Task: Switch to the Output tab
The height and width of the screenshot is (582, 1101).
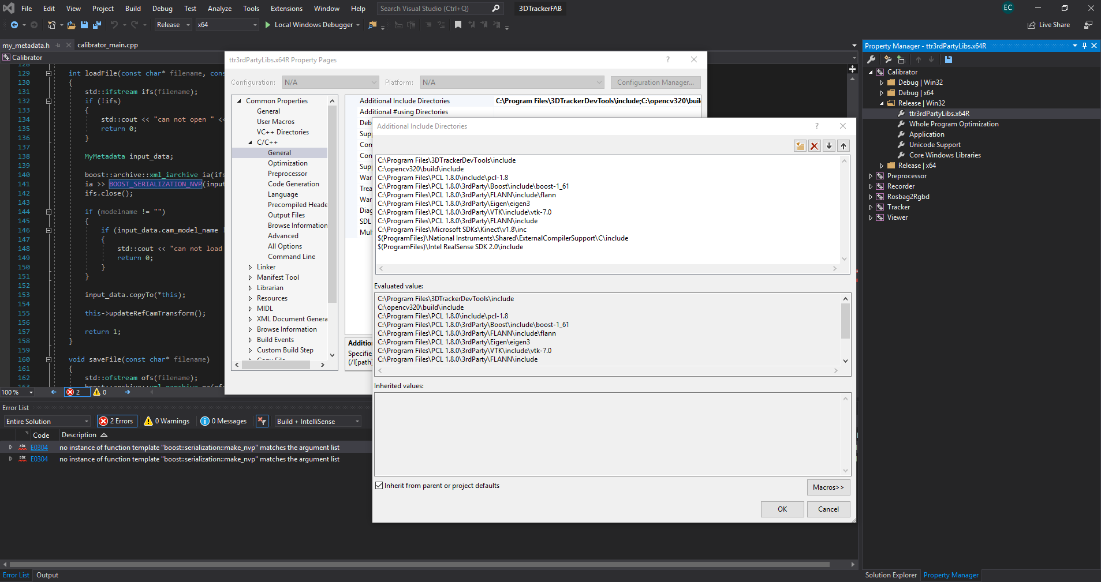Action: [47, 575]
